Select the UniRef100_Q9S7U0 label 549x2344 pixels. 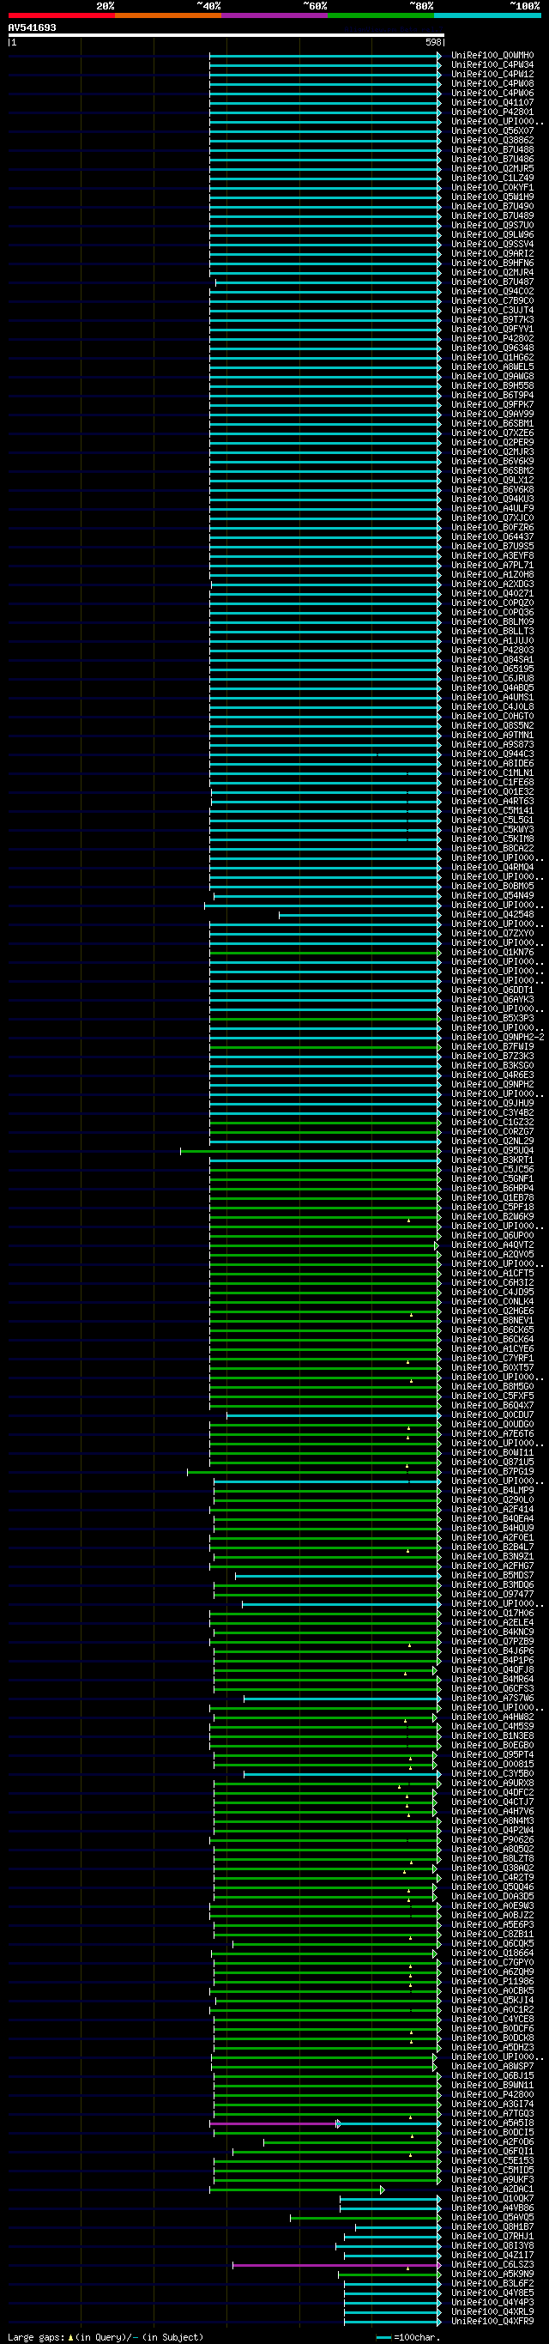(492, 226)
